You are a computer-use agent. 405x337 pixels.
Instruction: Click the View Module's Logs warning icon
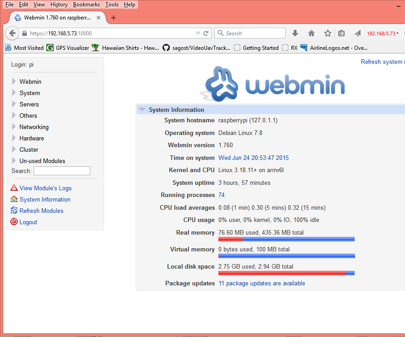pyautogui.click(x=14, y=188)
